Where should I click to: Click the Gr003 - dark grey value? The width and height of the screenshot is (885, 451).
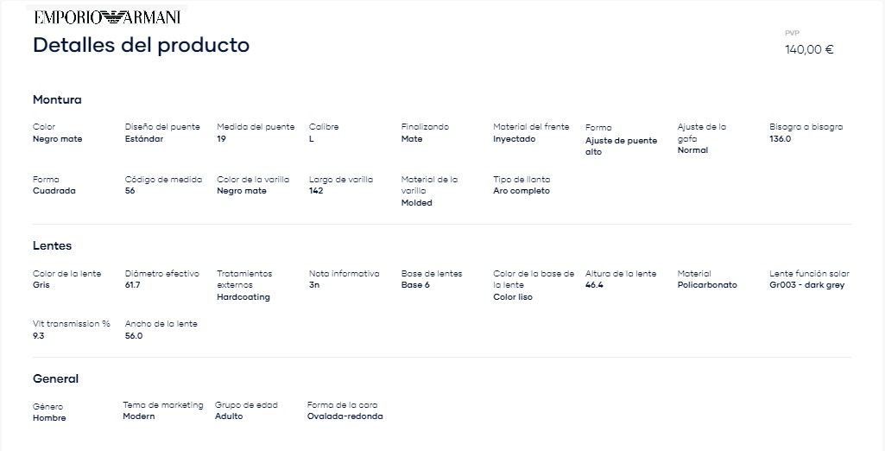807,285
